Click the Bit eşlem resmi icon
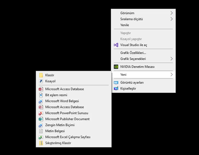 [x=41, y=95]
